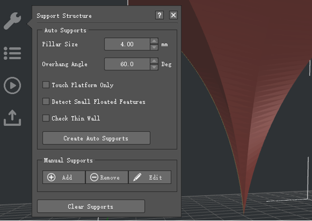Enable Touch Platform Only checkbox
312x221 pixels.
coord(46,85)
